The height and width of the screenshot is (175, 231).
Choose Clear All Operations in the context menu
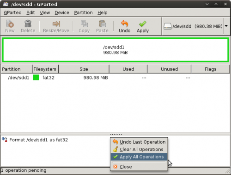pos(139,149)
